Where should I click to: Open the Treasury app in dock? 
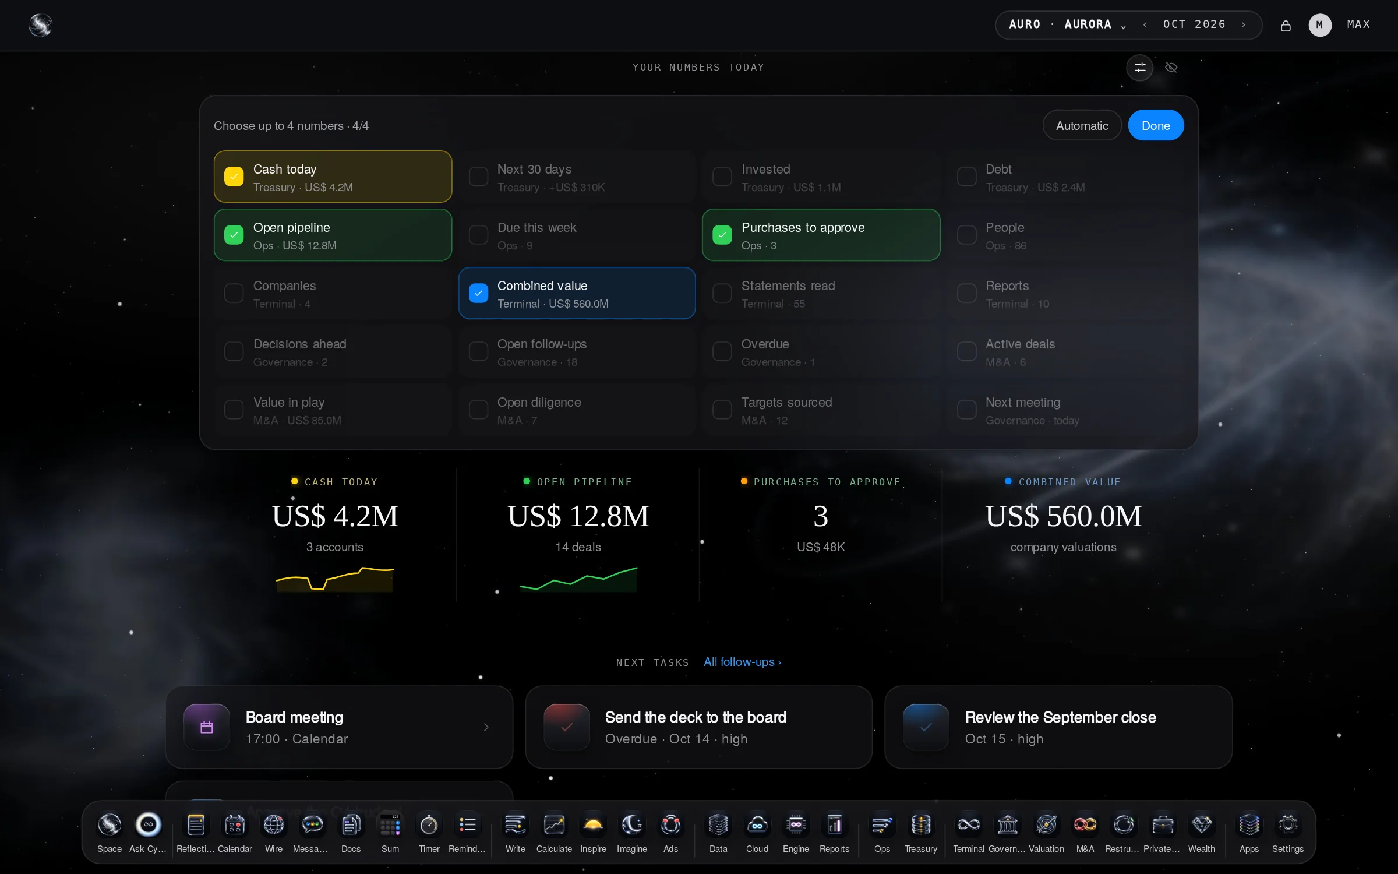pyautogui.click(x=920, y=832)
